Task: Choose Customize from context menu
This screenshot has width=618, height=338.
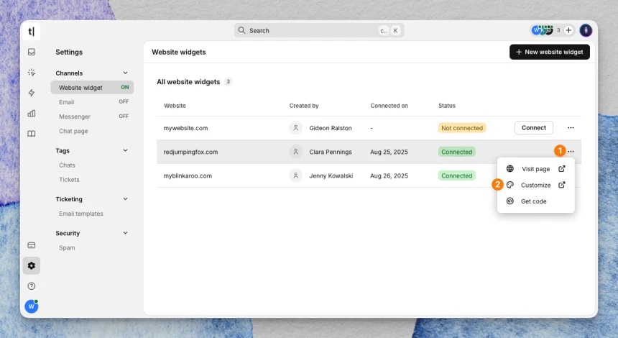Action: click(x=535, y=185)
